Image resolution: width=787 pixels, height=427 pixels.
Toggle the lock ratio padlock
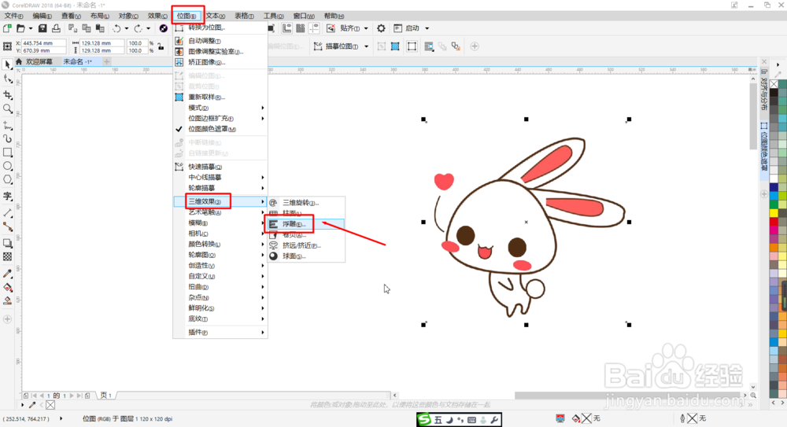(161, 46)
